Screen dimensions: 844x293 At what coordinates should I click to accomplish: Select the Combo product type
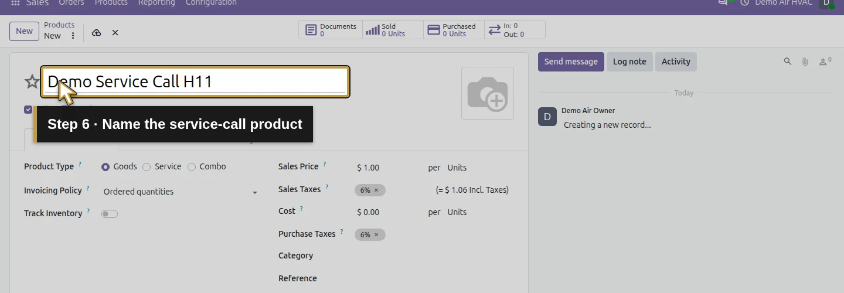tap(192, 167)
